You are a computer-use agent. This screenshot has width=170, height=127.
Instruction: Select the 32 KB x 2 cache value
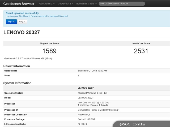coord(83,124)
